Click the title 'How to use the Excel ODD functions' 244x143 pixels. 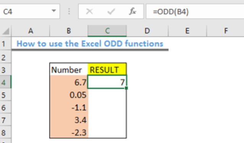tap(90, 43)
